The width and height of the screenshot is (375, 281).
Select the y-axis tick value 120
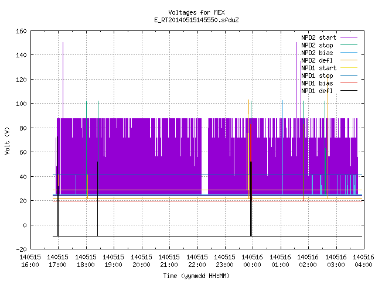coord(21,80)
